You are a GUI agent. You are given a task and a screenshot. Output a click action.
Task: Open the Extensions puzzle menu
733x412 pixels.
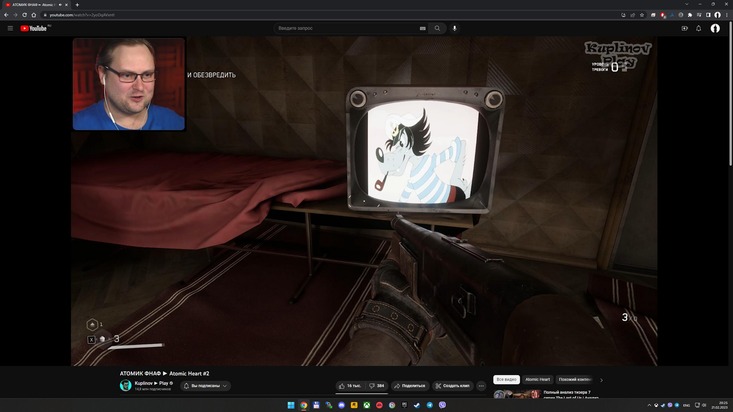(690, 15)
